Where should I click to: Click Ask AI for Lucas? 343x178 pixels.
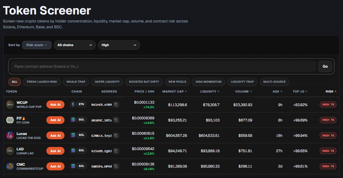[x=55, y=136]
